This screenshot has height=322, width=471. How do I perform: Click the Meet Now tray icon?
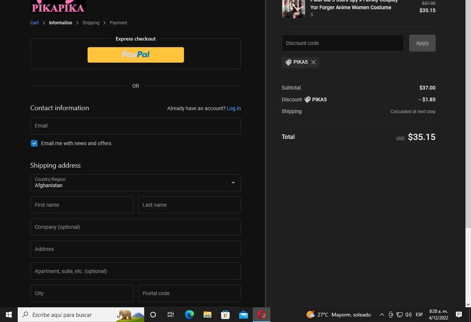391,315
